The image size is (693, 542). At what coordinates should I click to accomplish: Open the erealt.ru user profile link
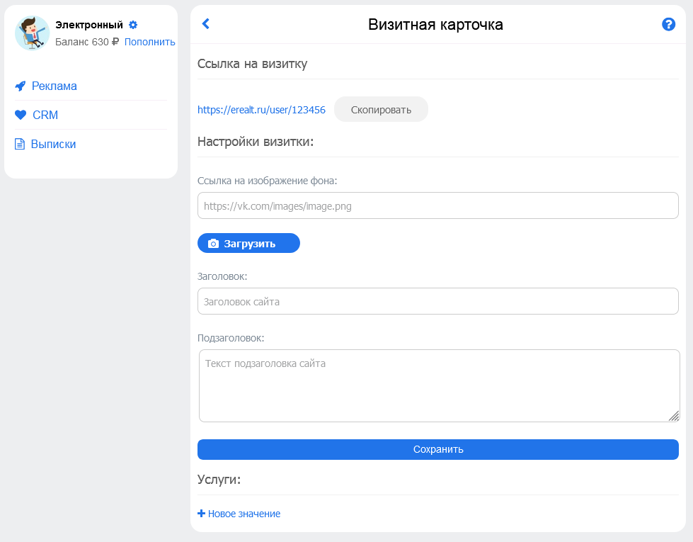click(x=261, y=110)
